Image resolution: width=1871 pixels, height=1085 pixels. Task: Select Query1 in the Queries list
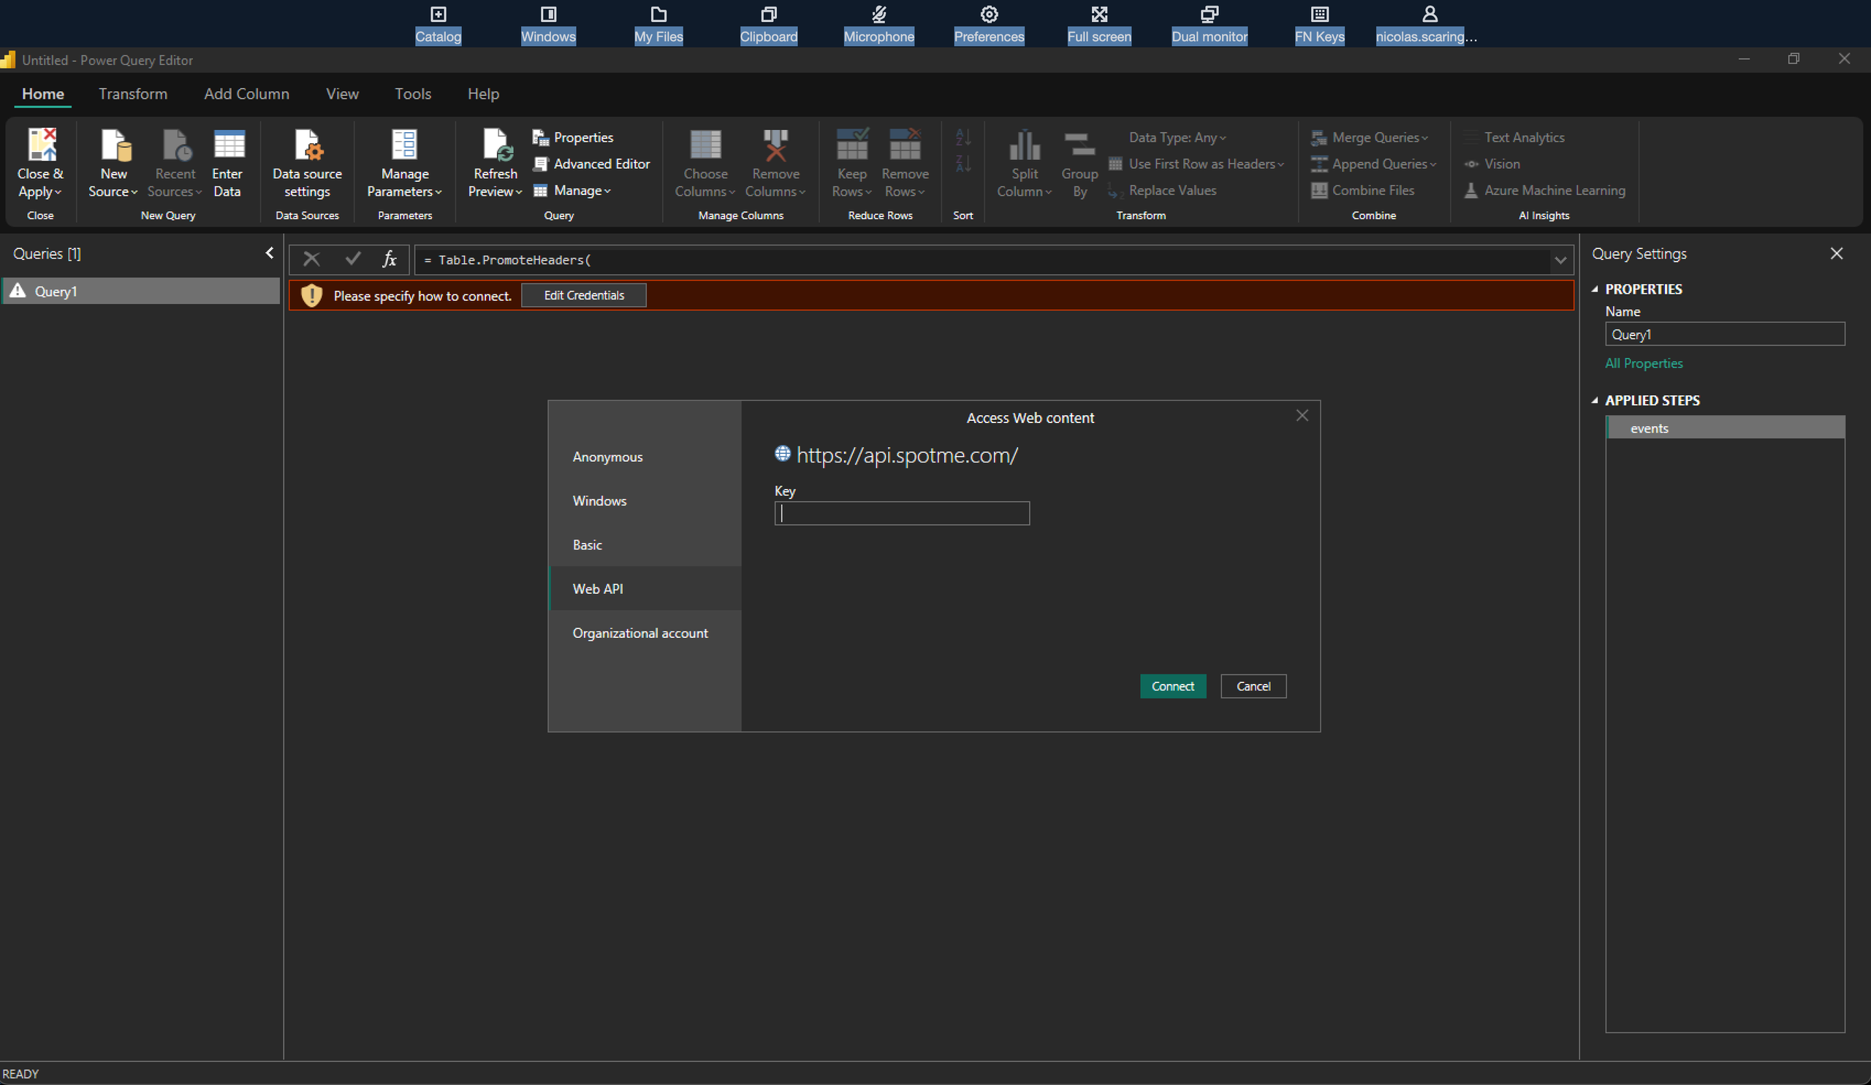point(140,291)
